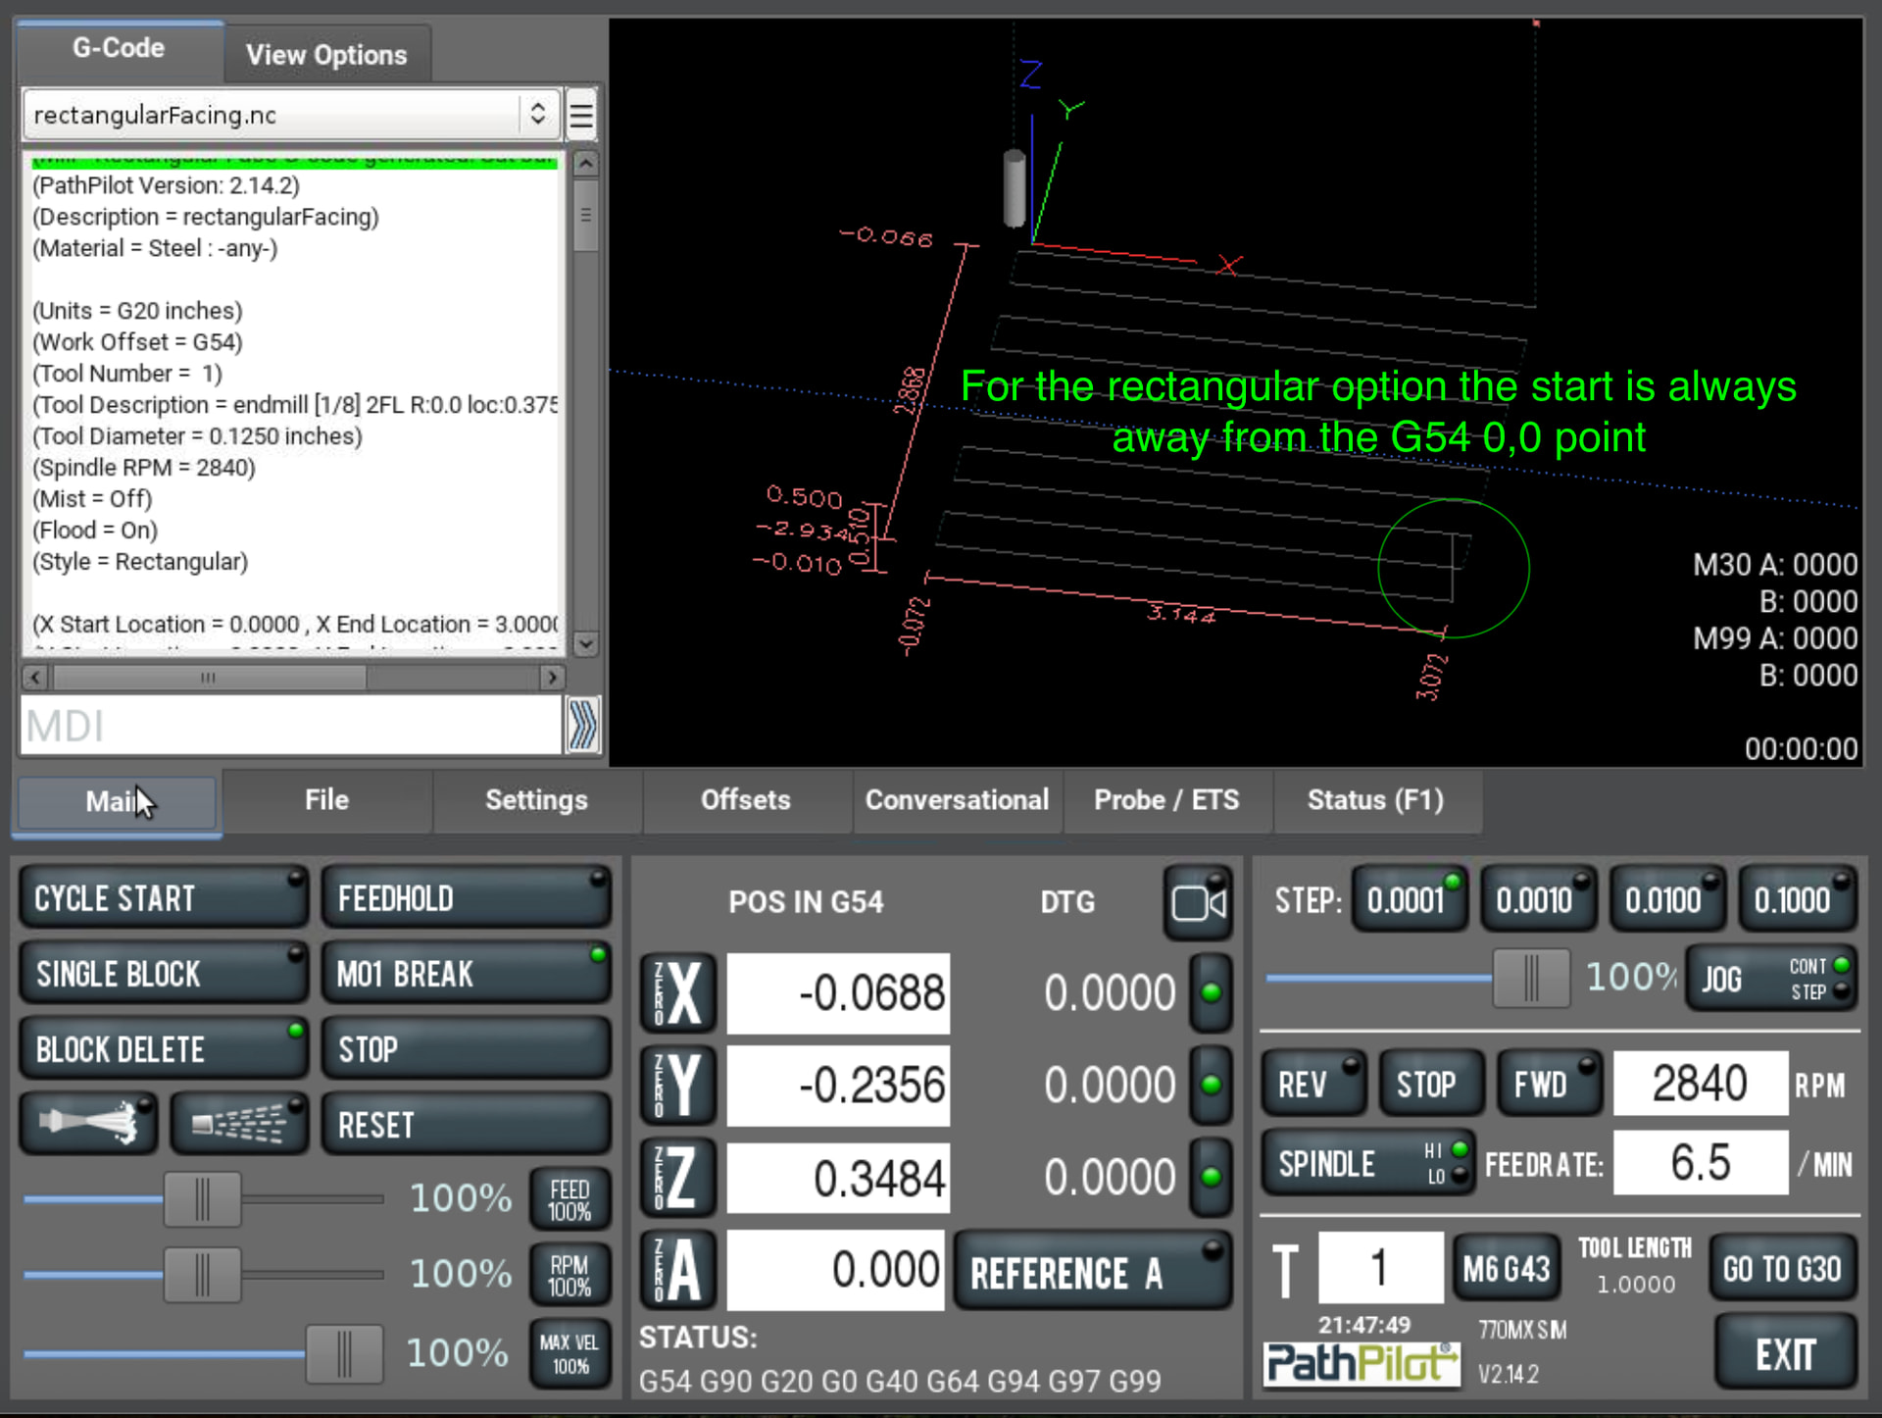Open the Settings tab

[x=536, y=800]
